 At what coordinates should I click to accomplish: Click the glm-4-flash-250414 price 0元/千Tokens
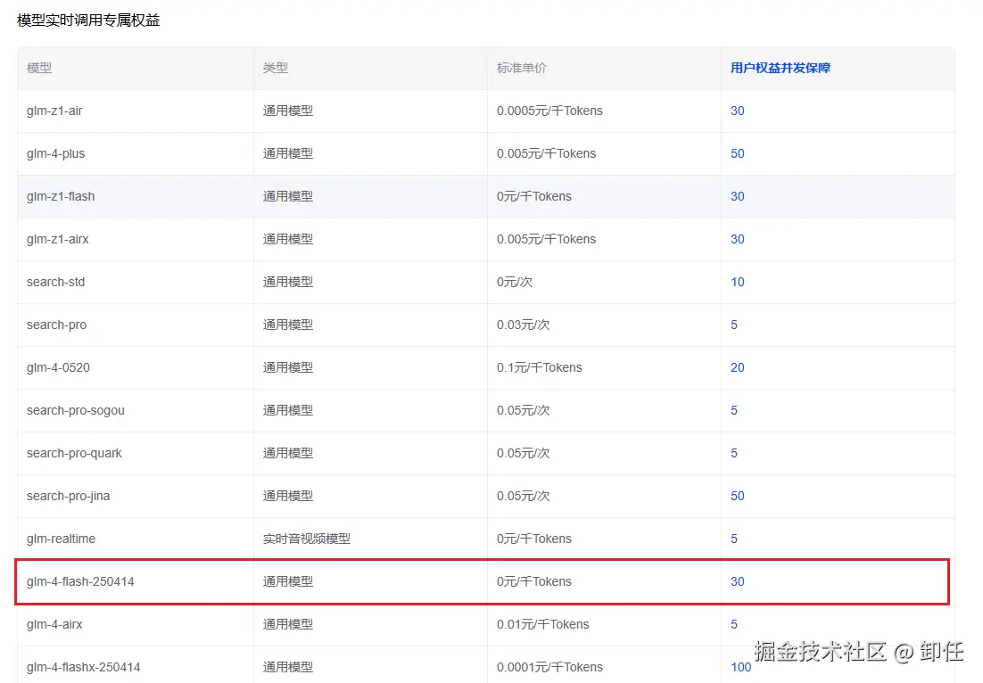[534, 581]
